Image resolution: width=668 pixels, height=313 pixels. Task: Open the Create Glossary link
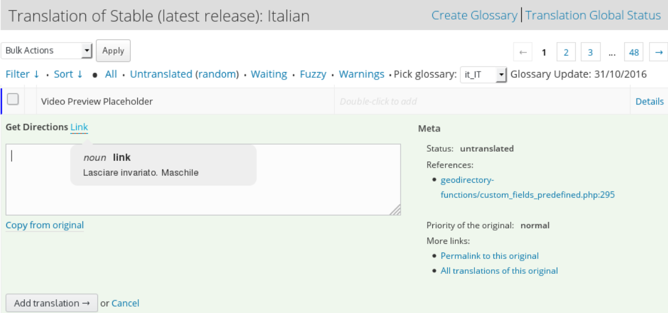474,16
